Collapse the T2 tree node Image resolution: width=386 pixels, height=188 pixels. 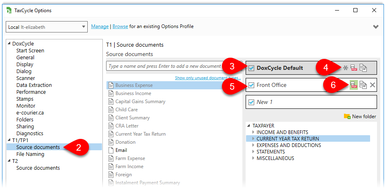pos(9,161)
